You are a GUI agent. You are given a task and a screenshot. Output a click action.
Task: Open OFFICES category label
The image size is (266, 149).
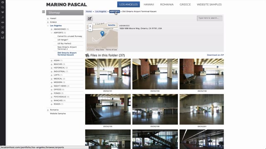57,89
